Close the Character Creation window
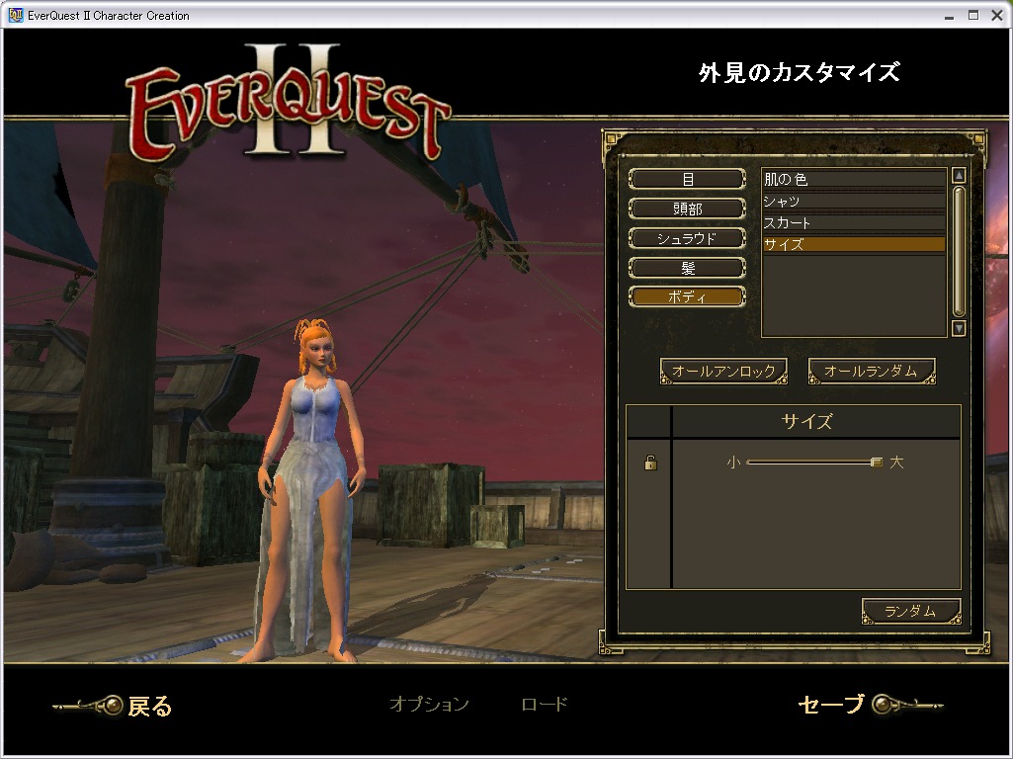Image resolution: width=1013 pixels, height=759 pixels. pyautogui.click(x=997, y=16)
